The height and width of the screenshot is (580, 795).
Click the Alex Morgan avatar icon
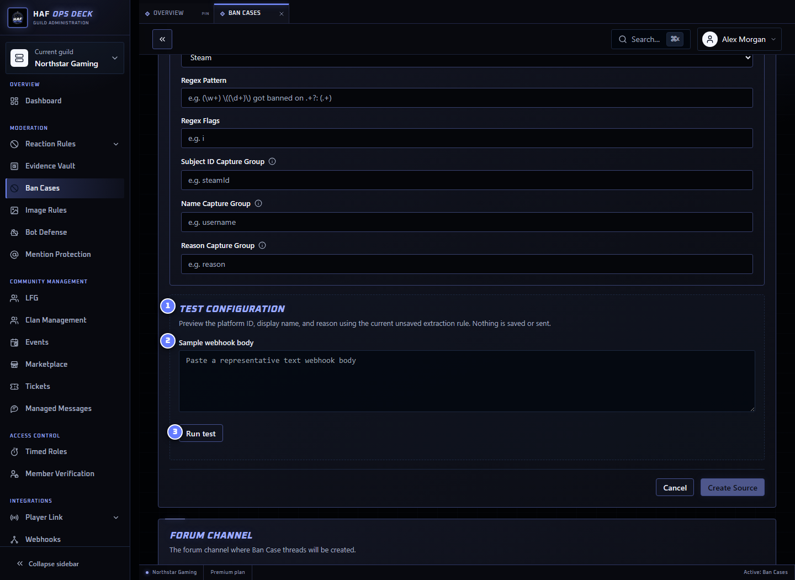(710, 39)
